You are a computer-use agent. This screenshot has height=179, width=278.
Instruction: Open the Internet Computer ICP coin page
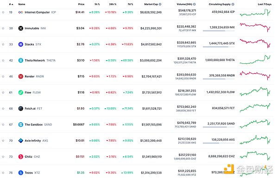pyautogui.click(x=40, y=12)
